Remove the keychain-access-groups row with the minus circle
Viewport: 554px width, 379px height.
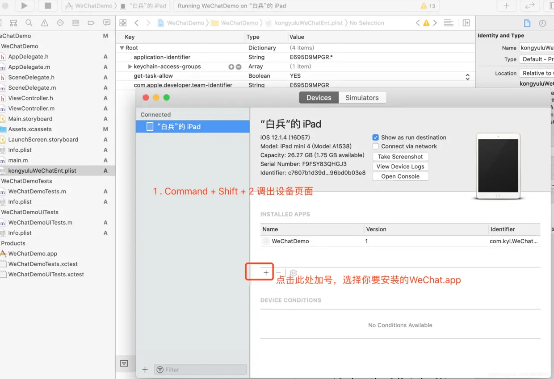click(239, 67)
